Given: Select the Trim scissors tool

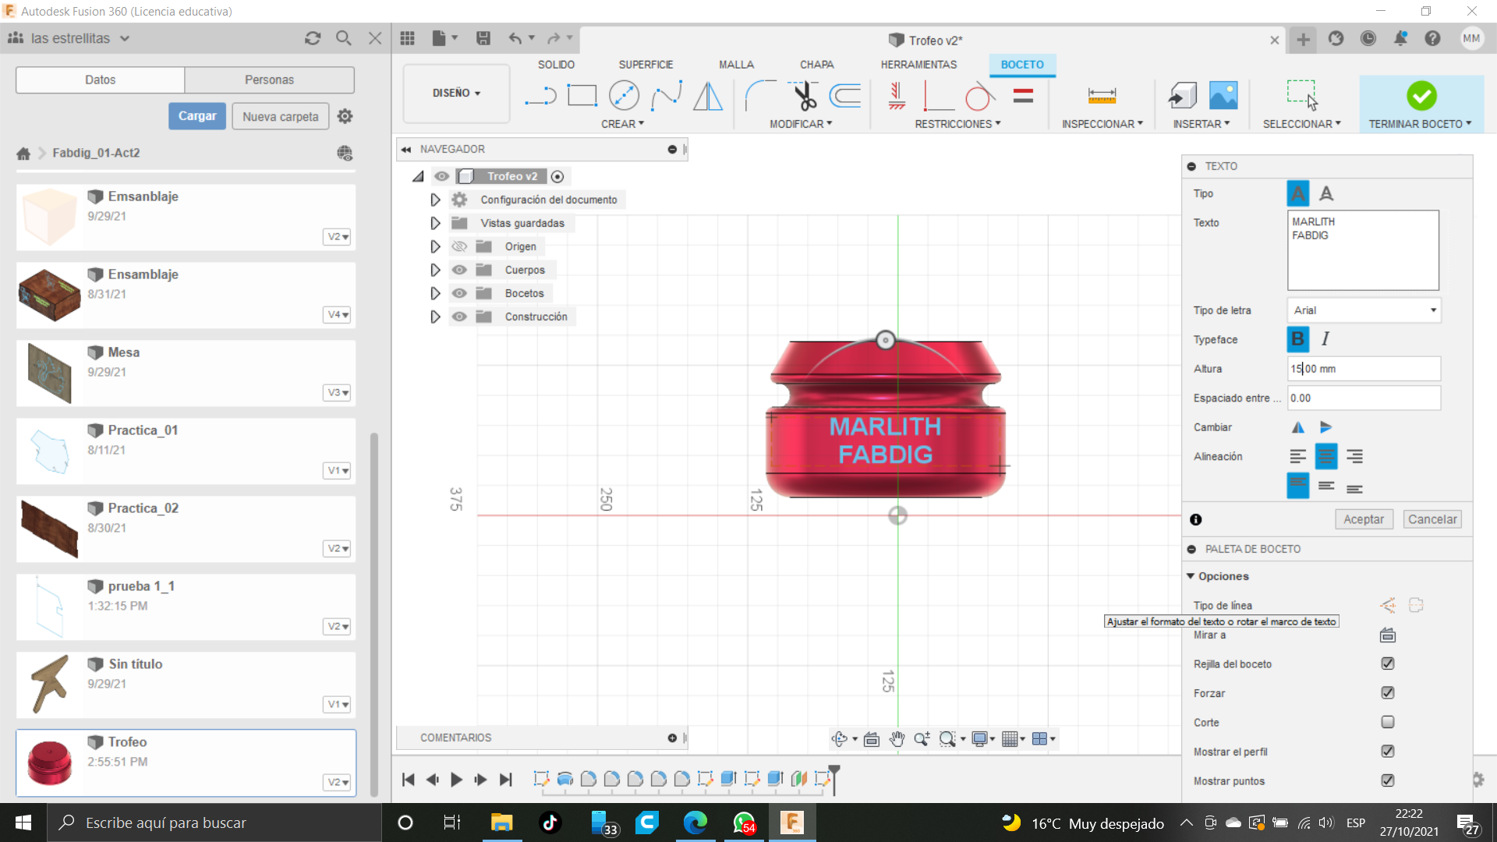Looking at the screenshot, I should pyautogui.click(x=803, y=96).
